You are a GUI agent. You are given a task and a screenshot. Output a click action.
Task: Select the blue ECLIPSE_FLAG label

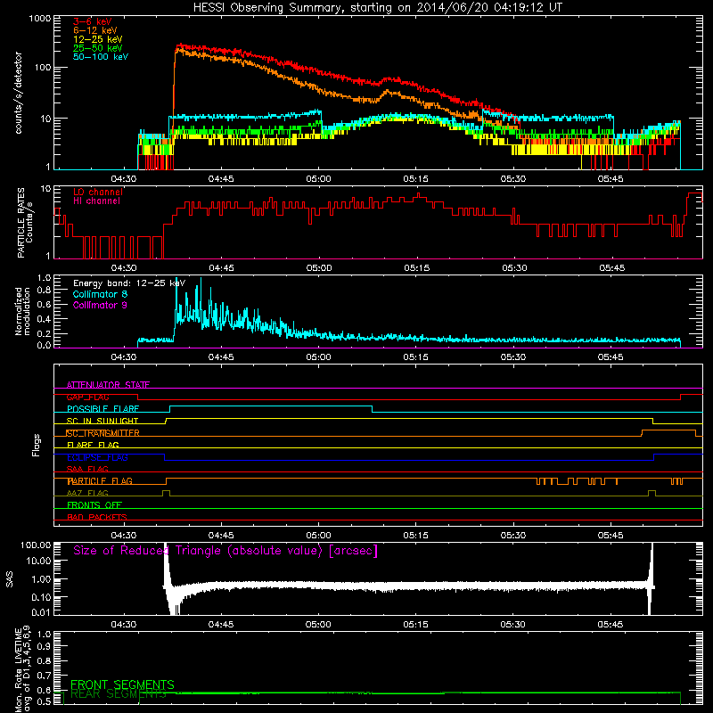pyautogui.click(x=97, y=457)
